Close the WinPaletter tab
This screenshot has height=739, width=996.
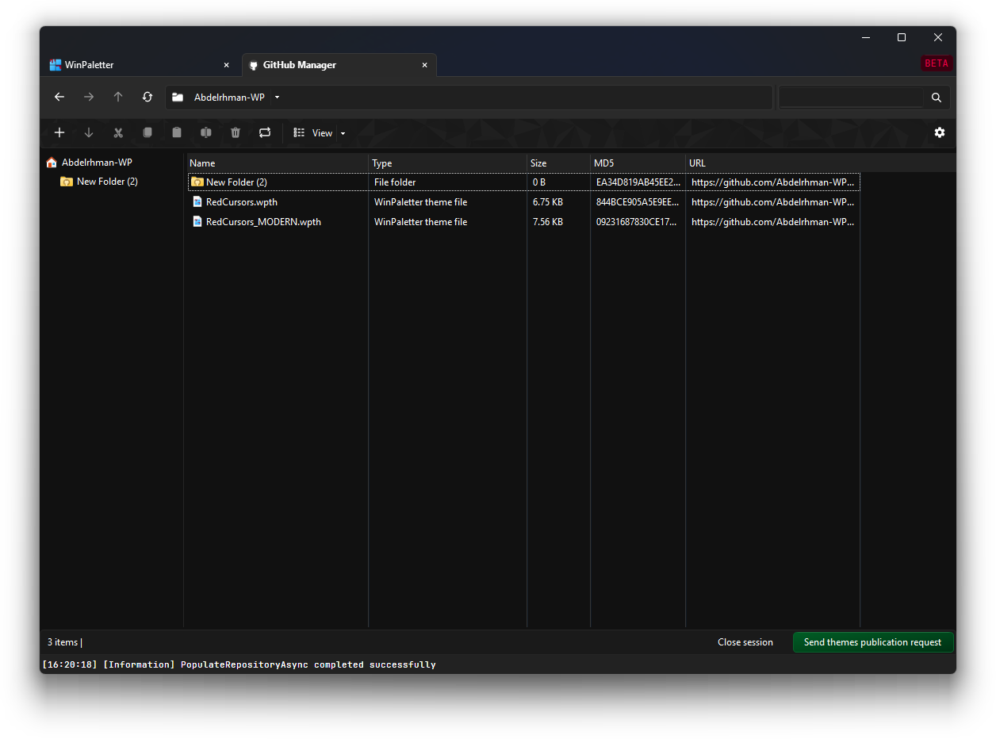[226, 65]
